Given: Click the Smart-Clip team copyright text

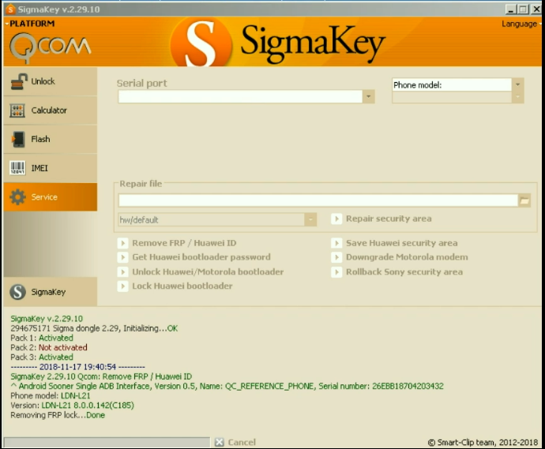Looking at the screenshot, I should pyautogui.click(x=483, y=443).
